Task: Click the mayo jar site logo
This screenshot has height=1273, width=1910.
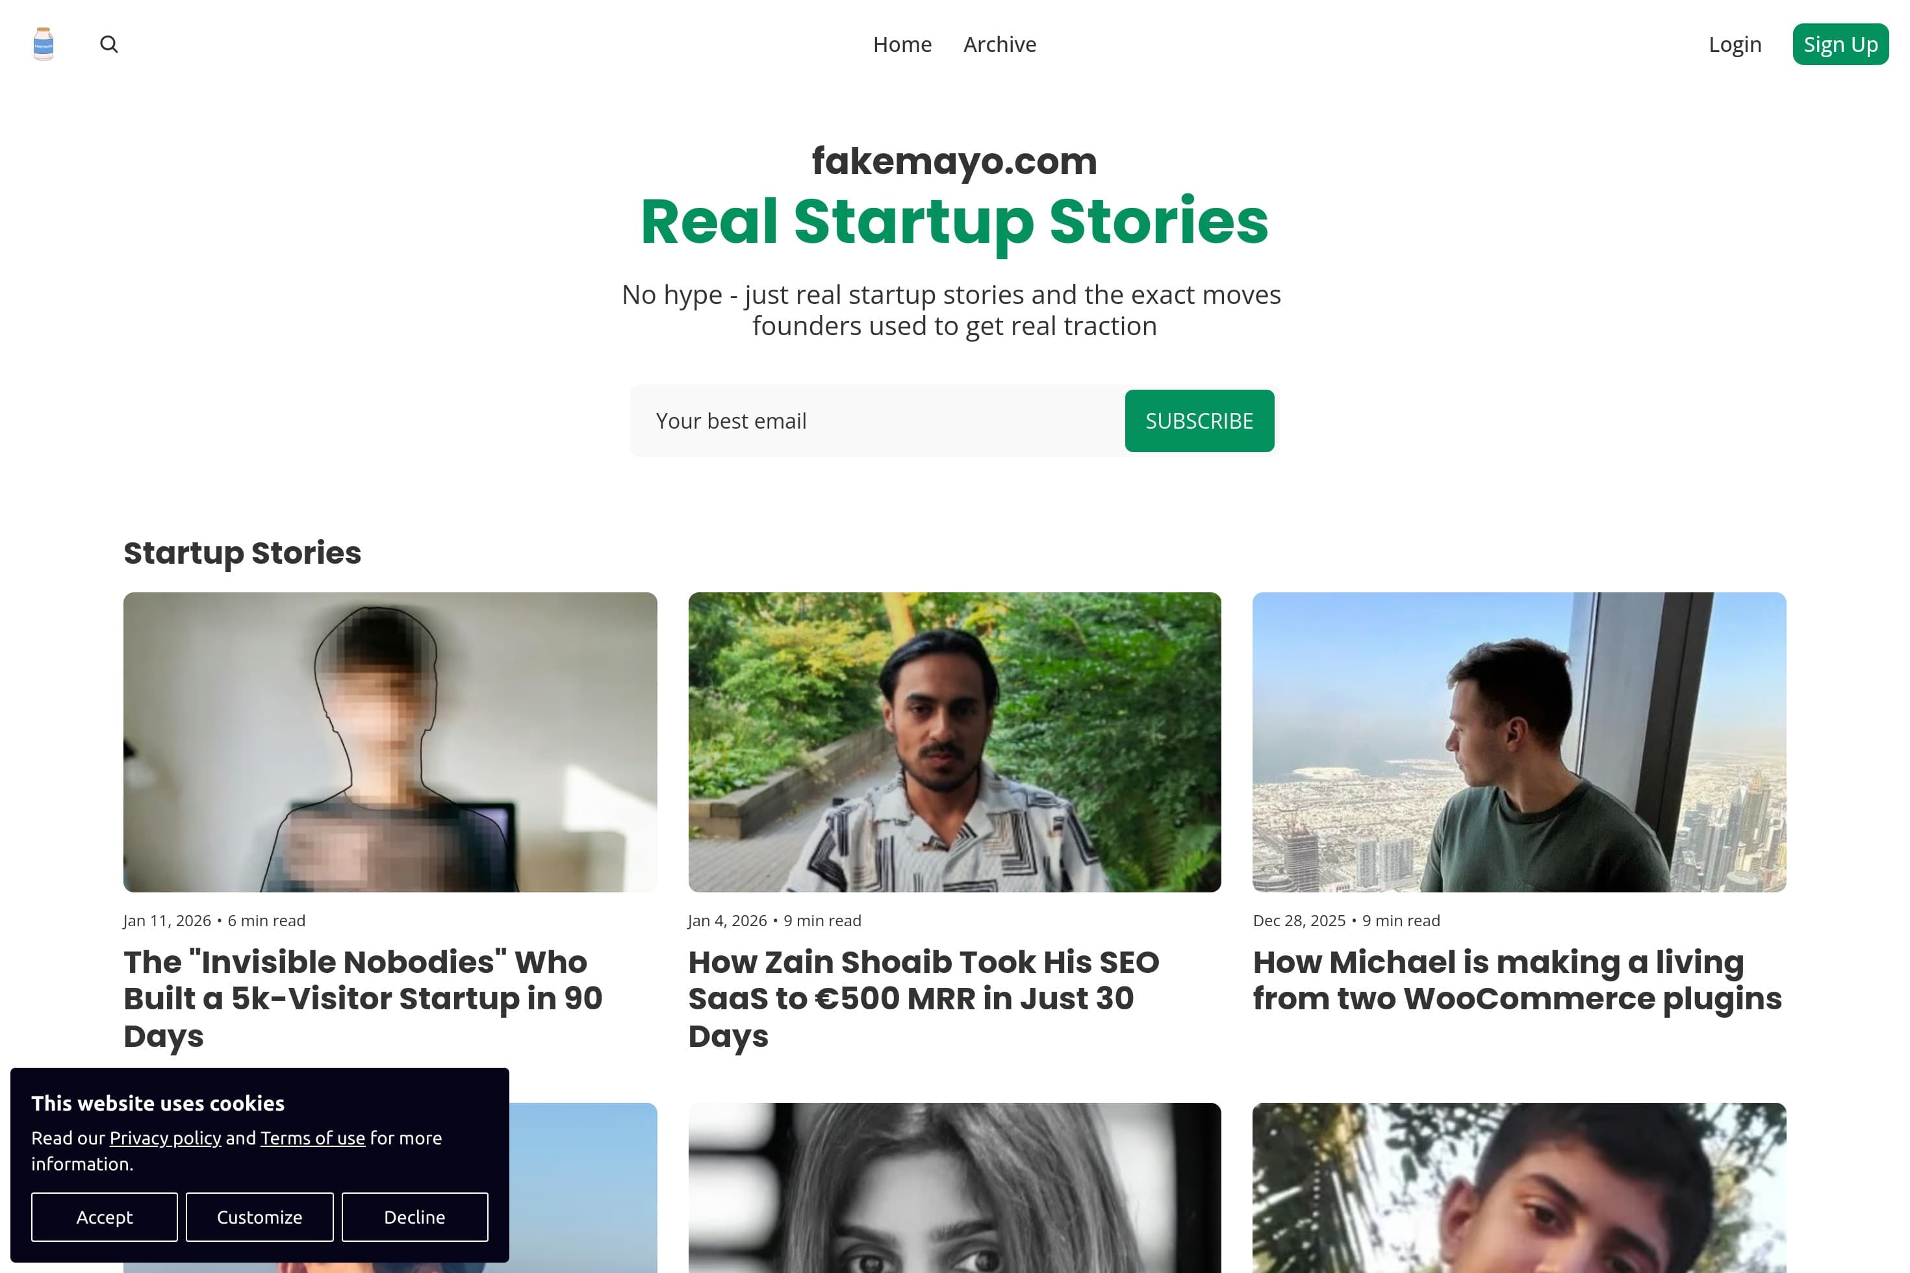Action: click(44, 44)
